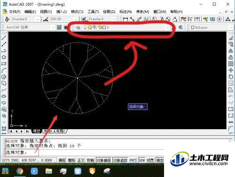Click the first-tab navigation arrow

click(x=11, y=131)
